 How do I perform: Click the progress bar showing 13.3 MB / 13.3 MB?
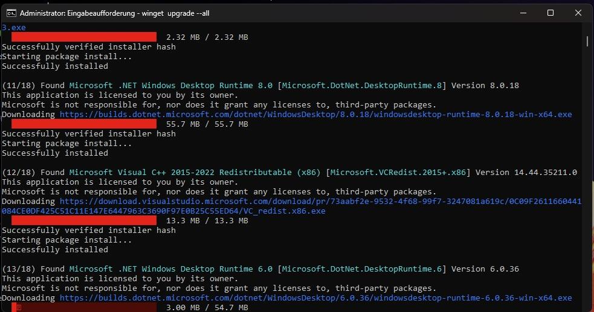coord(84,220)
